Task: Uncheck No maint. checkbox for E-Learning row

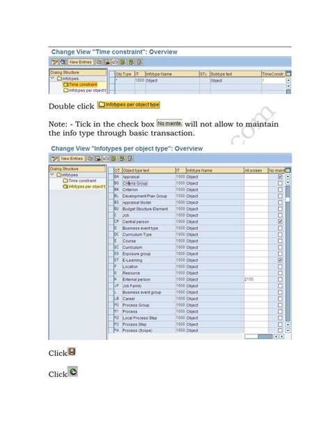Action: [x=280, y=260]
